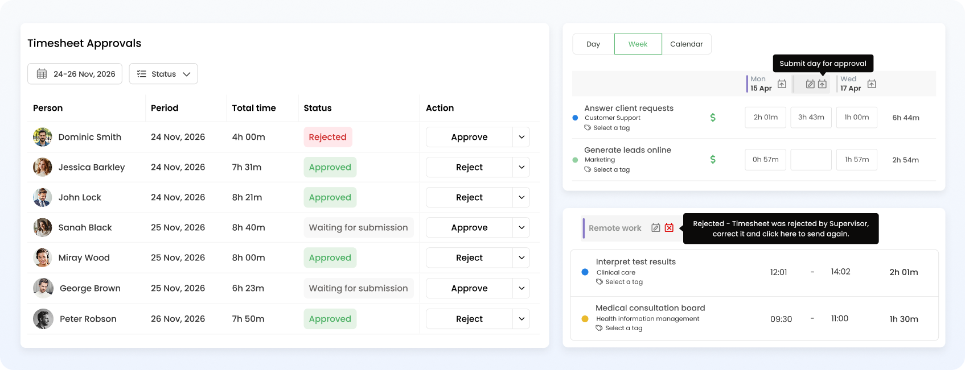
Task: Open Sanah Black's avatar
Action: pos(43,227)
